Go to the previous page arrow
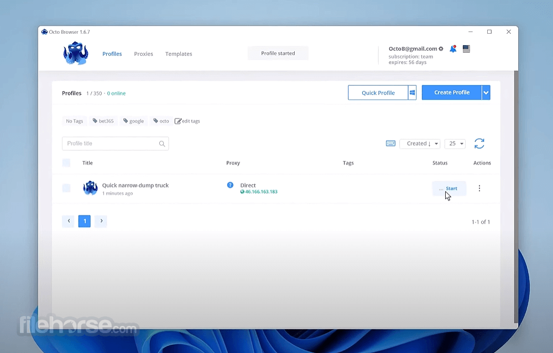Image resolution: width=553 pixels, height=353 pixels. (x=69, y=221)
